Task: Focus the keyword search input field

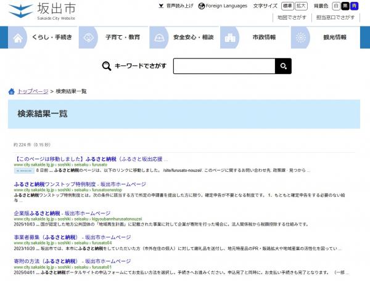Action: [224, 66]
